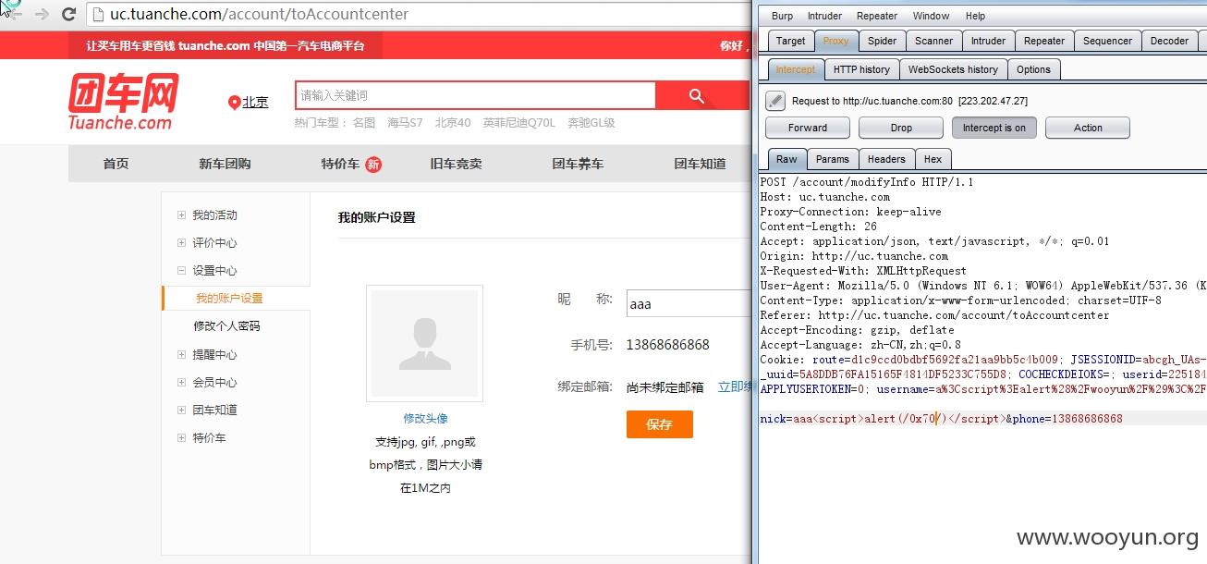
Task: Open the HTTP history sub-tab
Action: (861, 69)
